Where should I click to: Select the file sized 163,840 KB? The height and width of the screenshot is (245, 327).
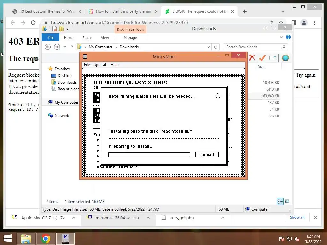click(x=270, y=96)
